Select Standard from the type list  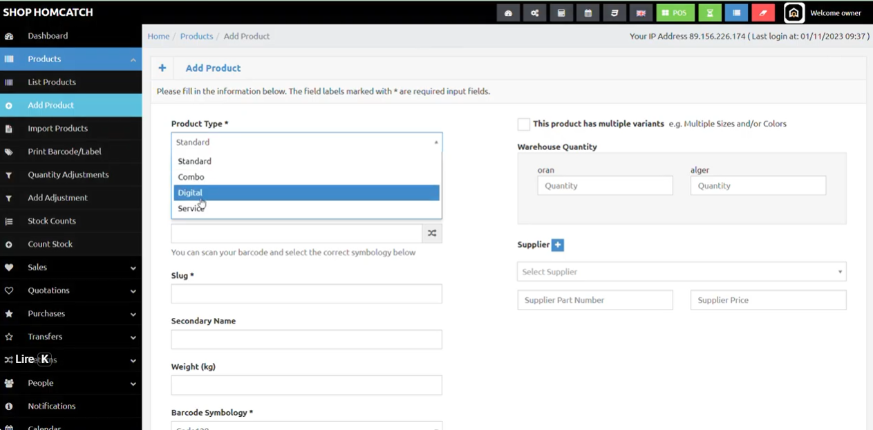click(307, 161)
